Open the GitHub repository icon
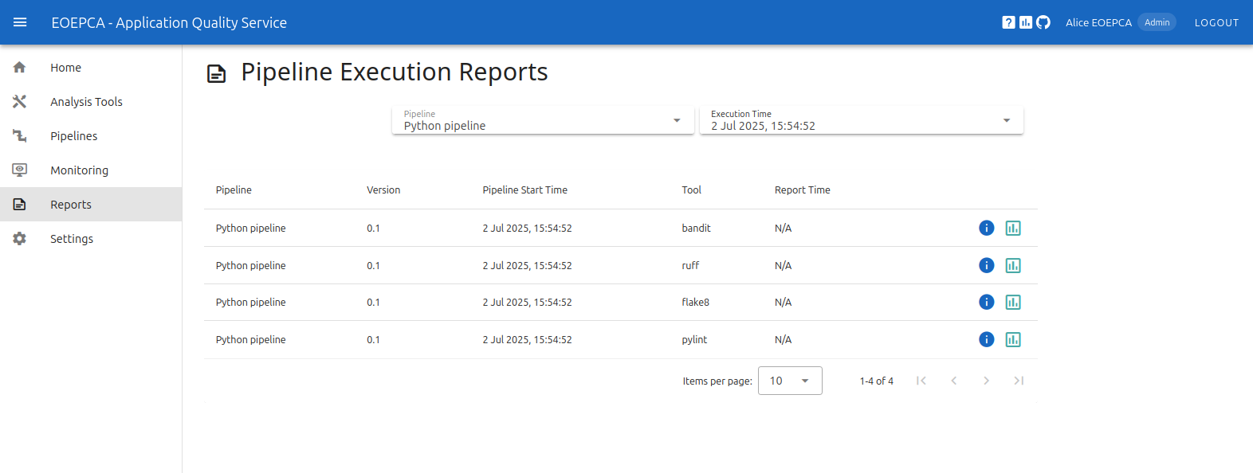 tap(1043, 22)
